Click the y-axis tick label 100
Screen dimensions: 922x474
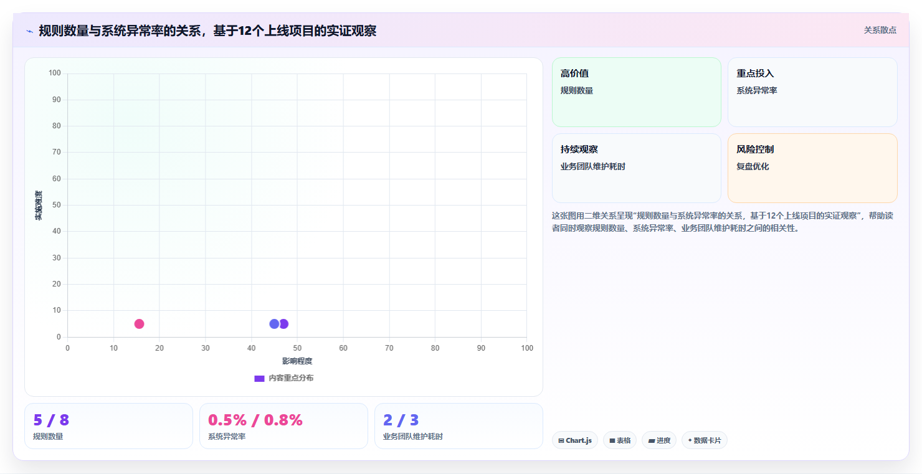point(55,73)
